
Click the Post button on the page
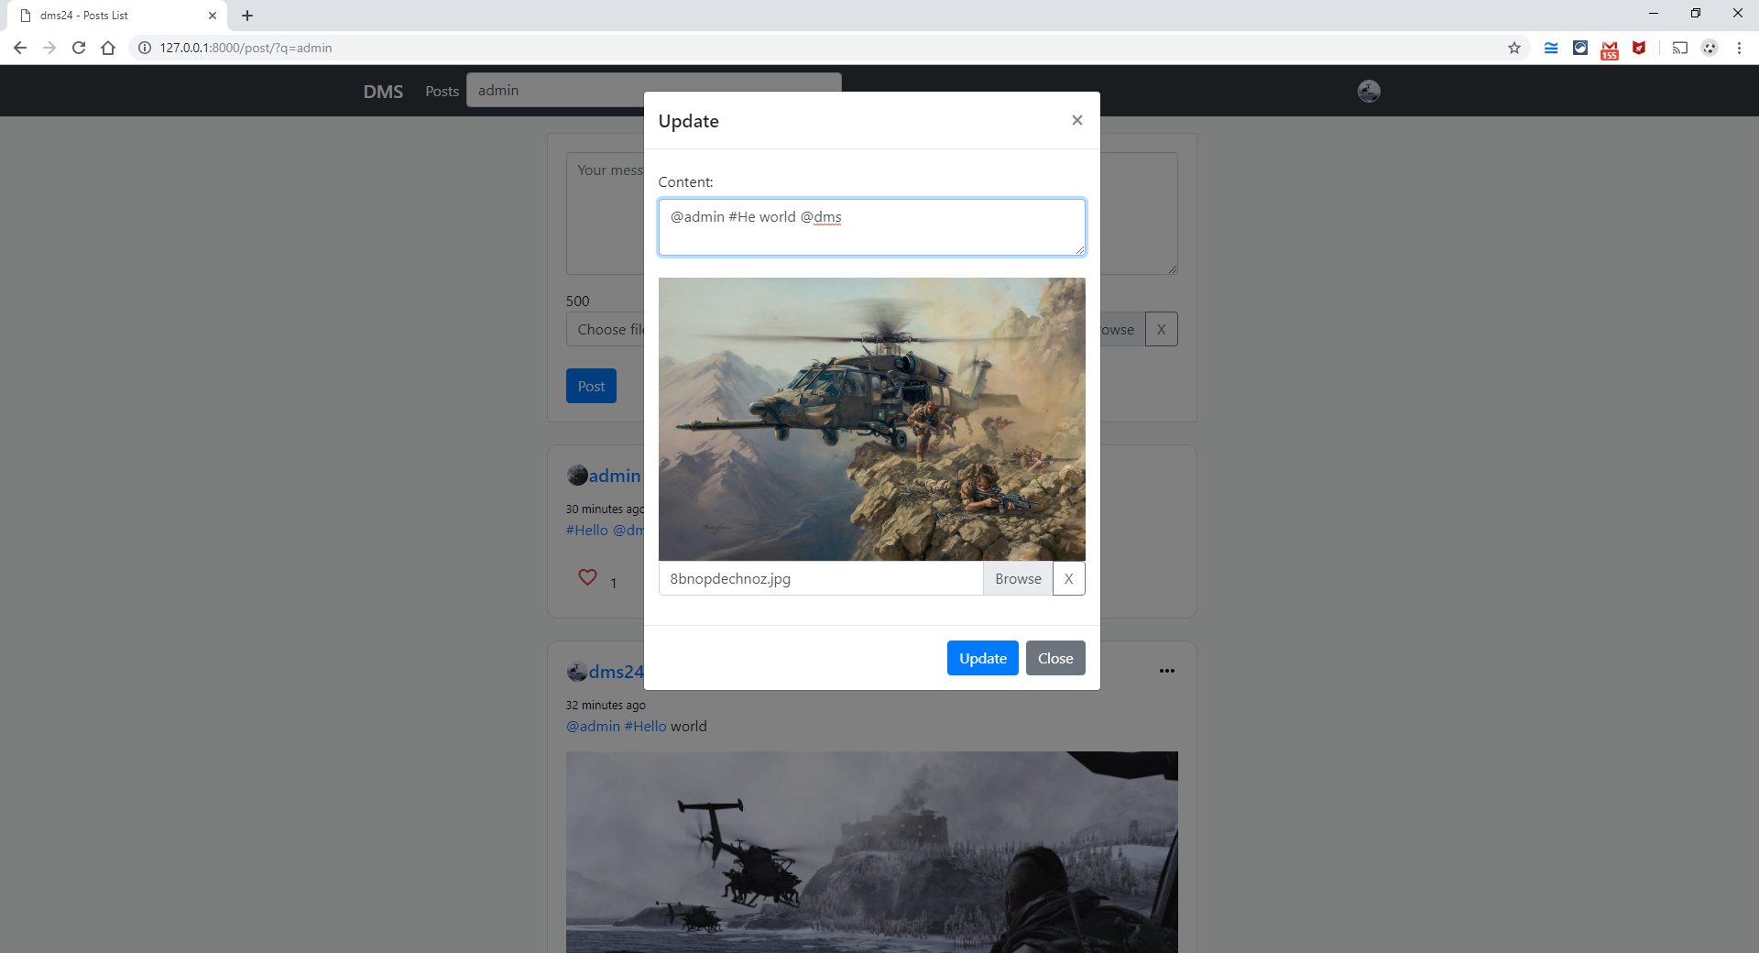click(591, 386)
